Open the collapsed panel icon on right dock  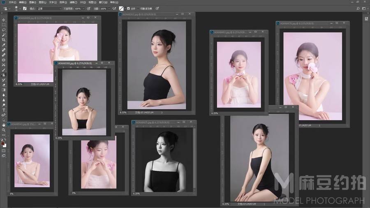[366, 18]
